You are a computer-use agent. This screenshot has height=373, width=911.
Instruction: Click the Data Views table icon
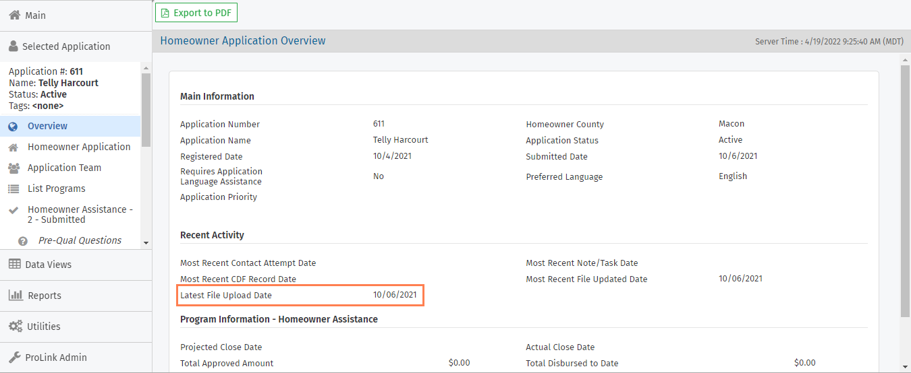click(x=15, y=264)
